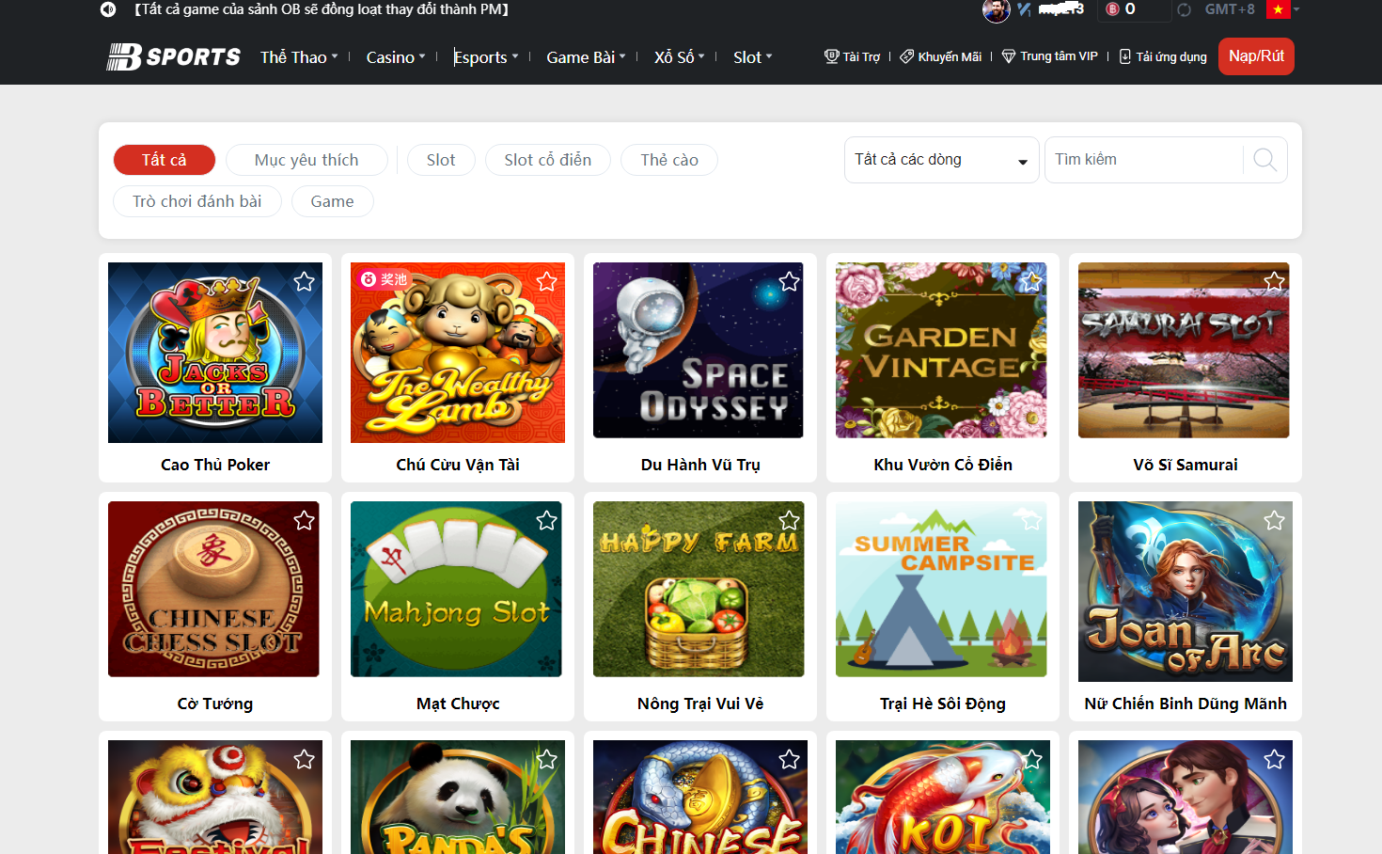
Task: Open the Chinese Chess Slot thumbnail
Action: [x=213, y=589]
